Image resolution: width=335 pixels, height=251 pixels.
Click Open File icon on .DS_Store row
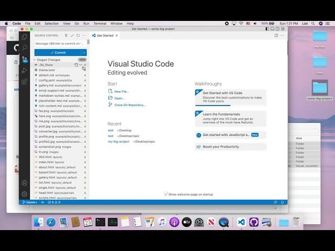tap(76, 65)
